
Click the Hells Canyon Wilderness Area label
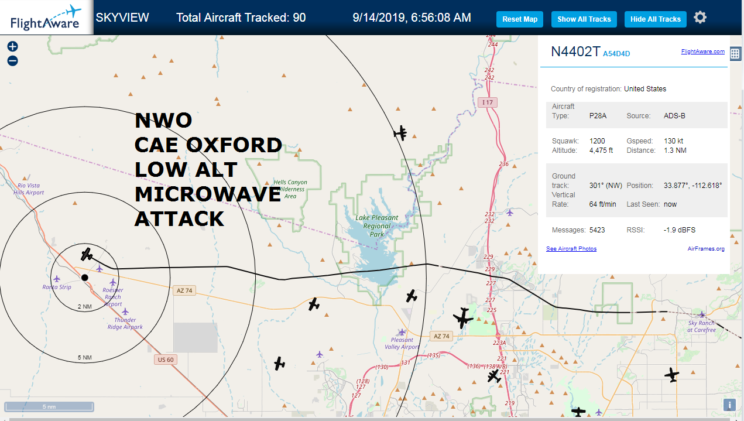(x=290, y=189)
